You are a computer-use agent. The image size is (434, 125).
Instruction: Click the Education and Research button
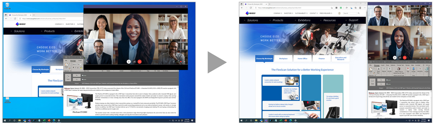(x=341, y=58)
